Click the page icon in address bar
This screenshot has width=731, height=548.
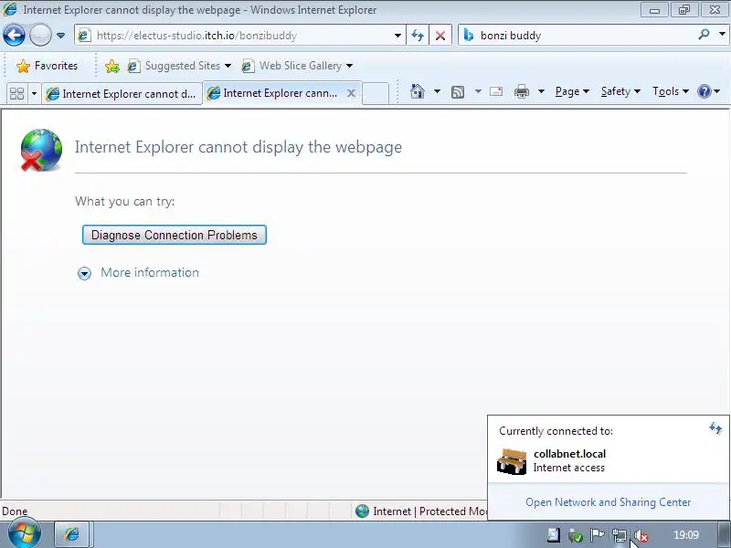coord(84,36)
